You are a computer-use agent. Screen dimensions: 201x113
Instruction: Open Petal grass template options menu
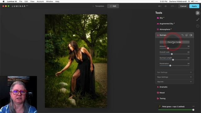(x=193, y=106)
